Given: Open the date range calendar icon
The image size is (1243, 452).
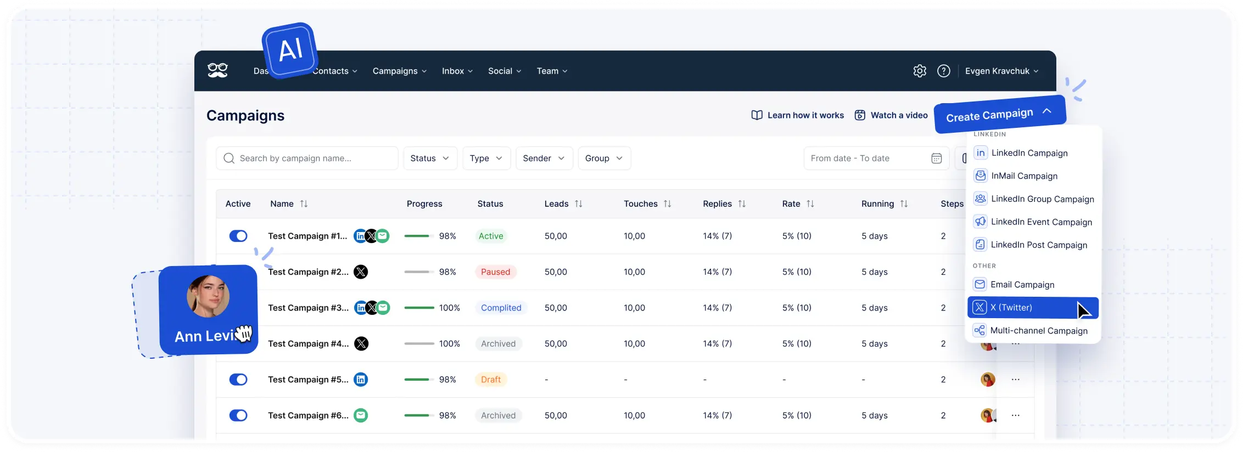Looking at the screenshot, I should (936, 158).
